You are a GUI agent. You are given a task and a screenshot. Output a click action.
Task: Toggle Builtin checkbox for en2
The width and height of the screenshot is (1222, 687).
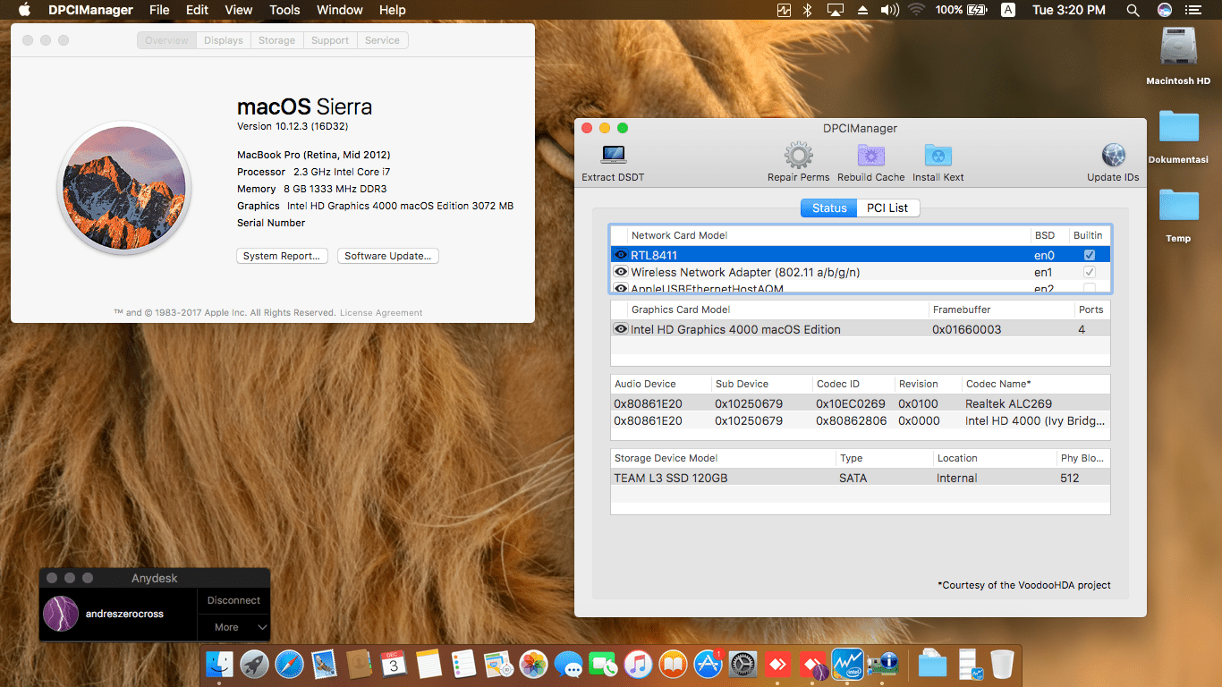click(1090, 288)
